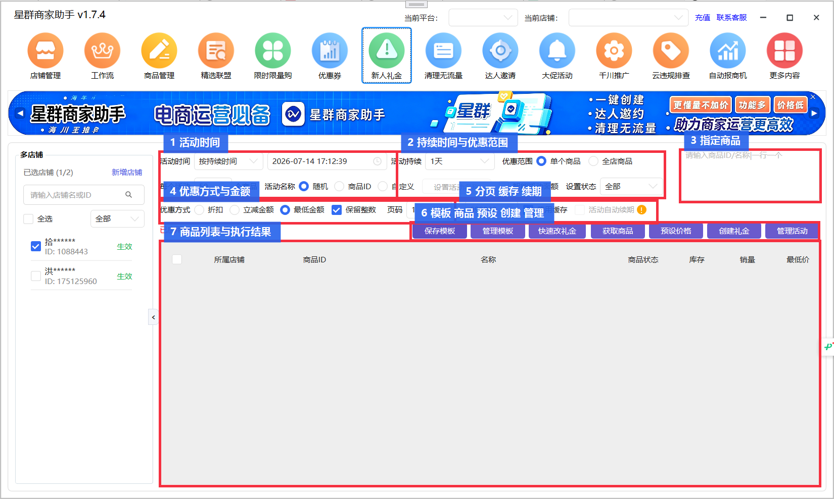Screen dimensions: 834x499
Task: Click the 获取商品 fetch products button
Action: coord(618,231)
